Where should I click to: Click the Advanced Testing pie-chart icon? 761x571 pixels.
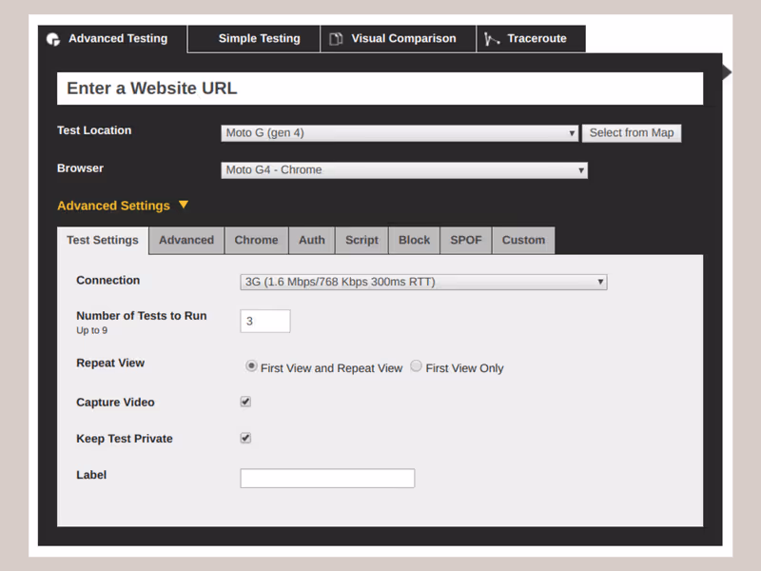click(x=54, y=40)
